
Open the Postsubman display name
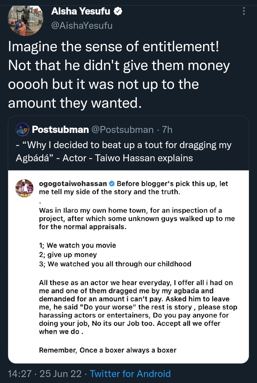pyautogui.click(x=60, y=129)
